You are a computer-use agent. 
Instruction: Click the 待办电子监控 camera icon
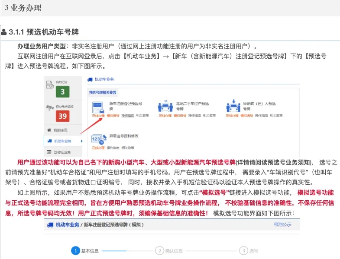(50, 107)
